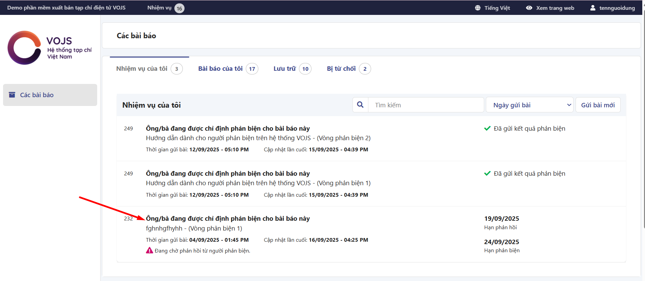This screenshot has width=645, height=281.
Task: Switch to the Bài báo của tôi tab
Action: pos(220,69)
